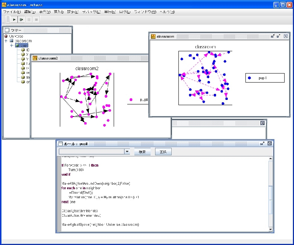The width and height of the screenshot is (294, 245).
Task: Collapse the classroom tree node
Action: (6, 41)
